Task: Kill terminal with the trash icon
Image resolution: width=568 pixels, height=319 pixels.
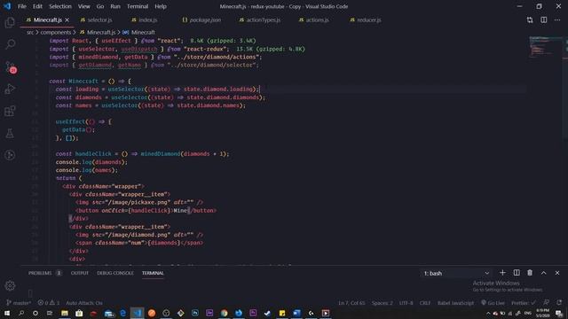Action: pos(530,273)
